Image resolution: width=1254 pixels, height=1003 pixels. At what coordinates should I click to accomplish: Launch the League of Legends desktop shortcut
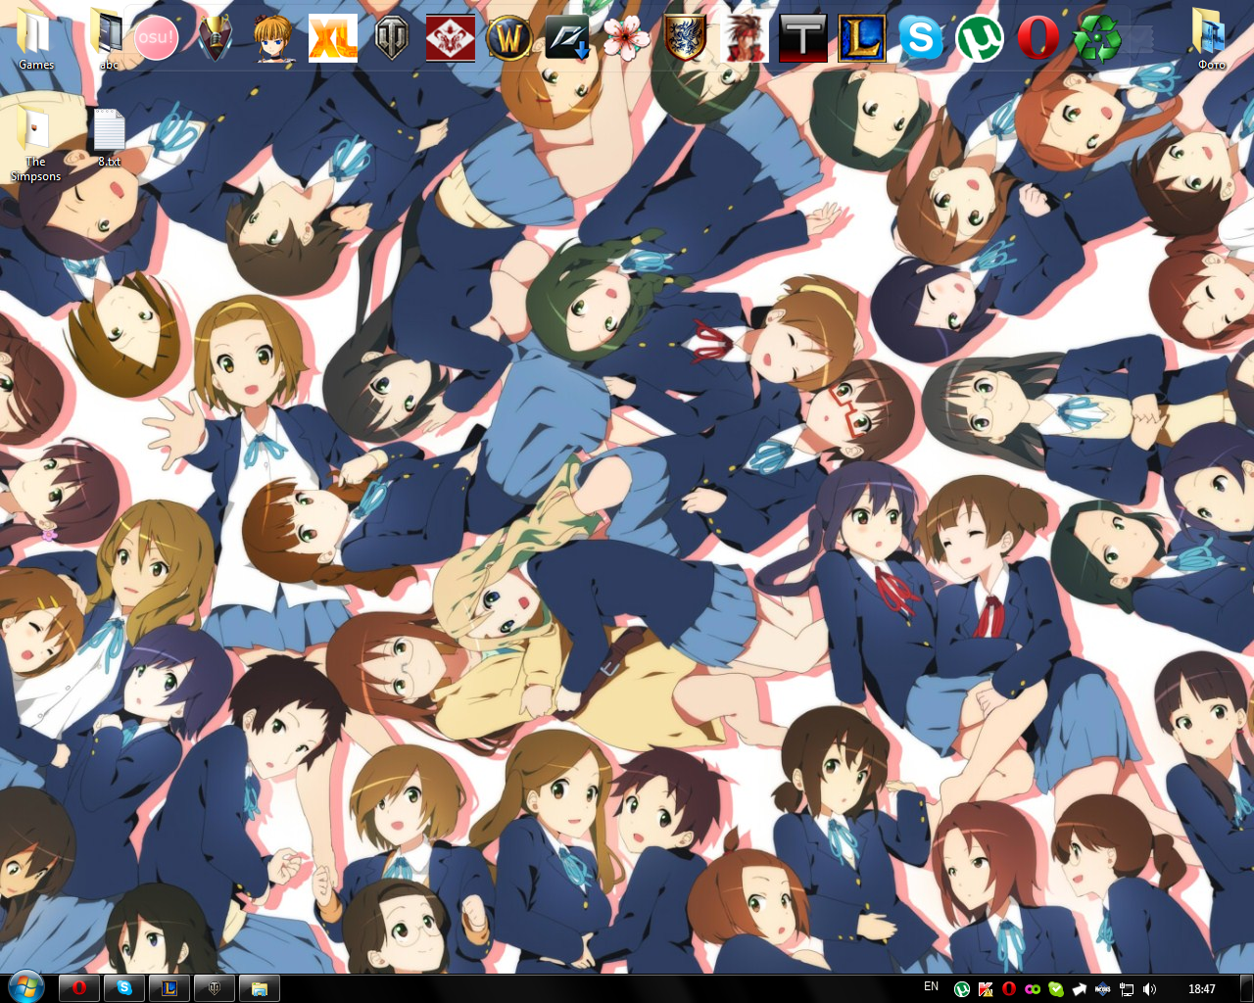coord(861,39)
